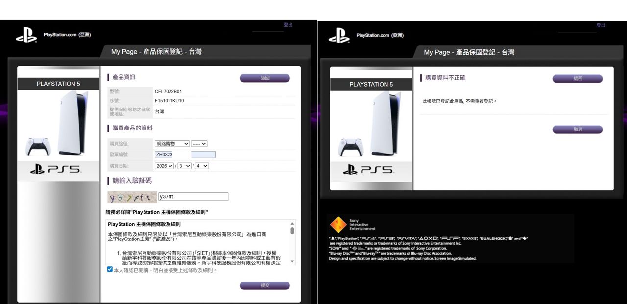Click the terms box scroll-down arrow
Viewport: 627px width, 304px height.
click(x=292, y=261)
